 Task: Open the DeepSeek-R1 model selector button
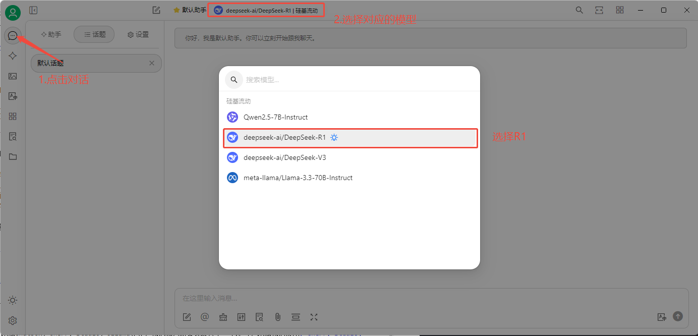(266, 10)
